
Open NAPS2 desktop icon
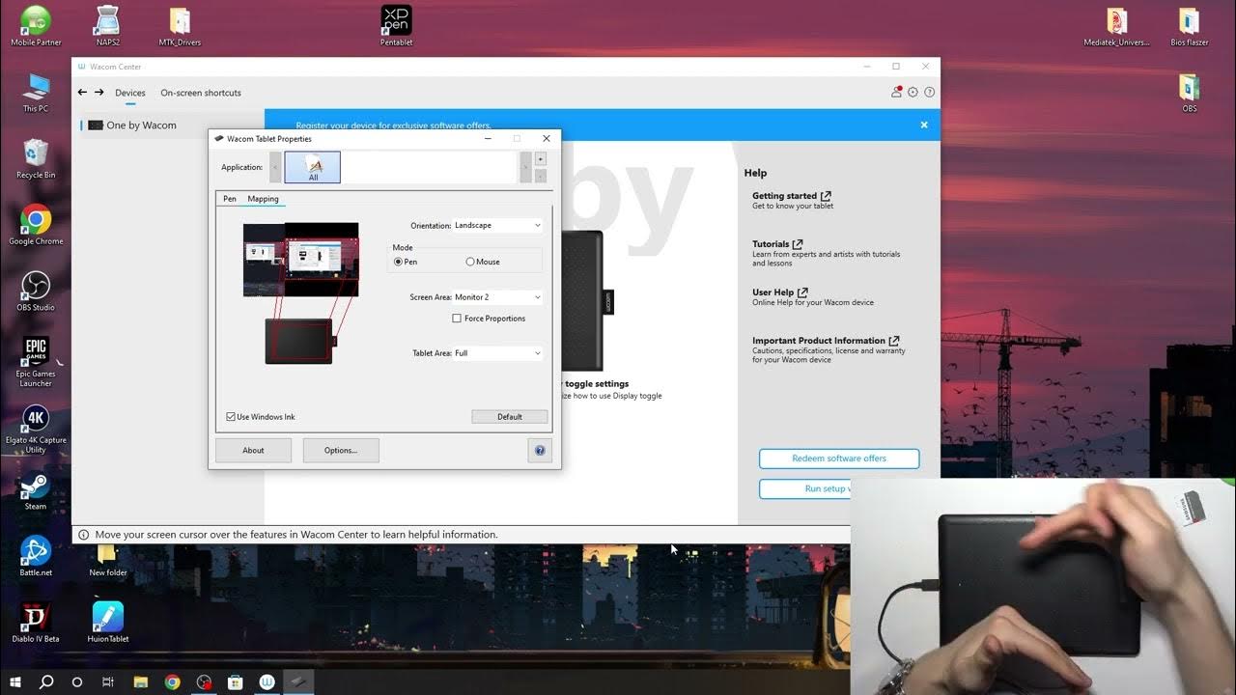[108, 25]
